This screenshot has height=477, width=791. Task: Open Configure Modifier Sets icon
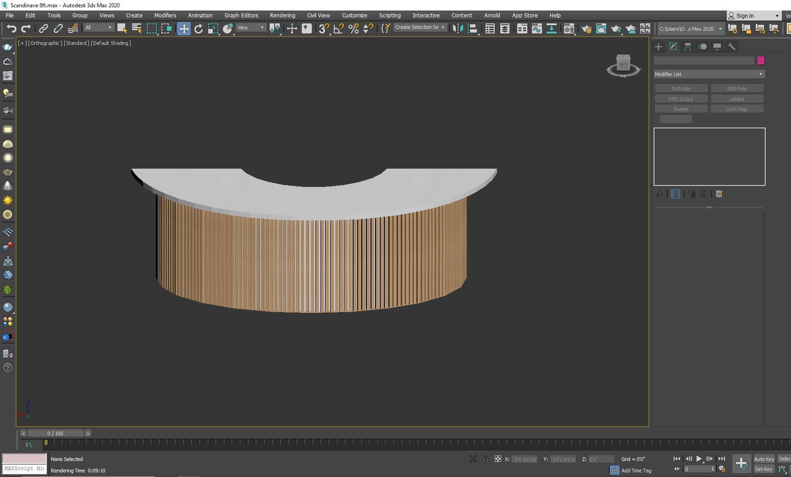[719, 194]
